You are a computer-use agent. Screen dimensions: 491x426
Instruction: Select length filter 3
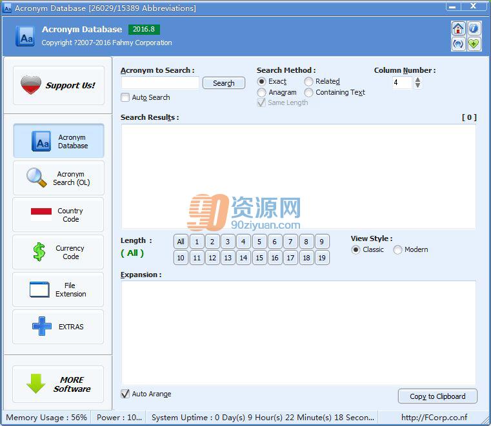(x=228, y=242)
